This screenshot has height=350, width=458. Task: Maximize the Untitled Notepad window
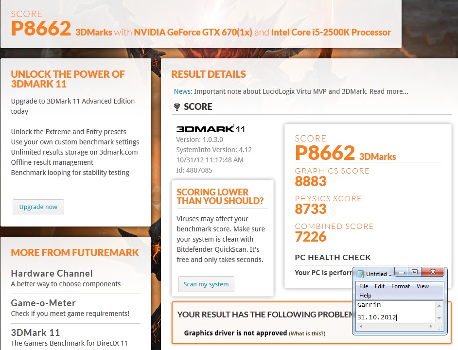414,272
